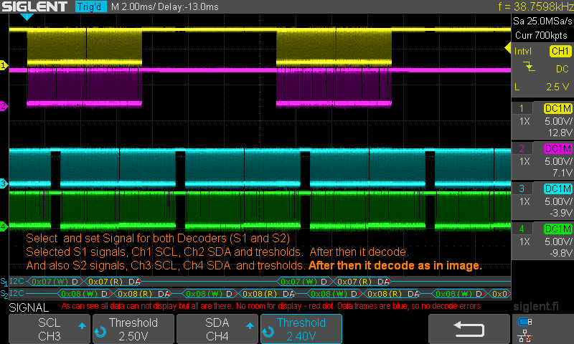Click the Trig'd trigger status indicator
The image size is (574, 344).
90,6
